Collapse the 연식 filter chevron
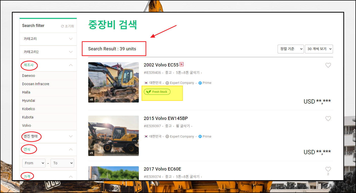The height and width of the screenshot is (193, 356). click(71, 149)
